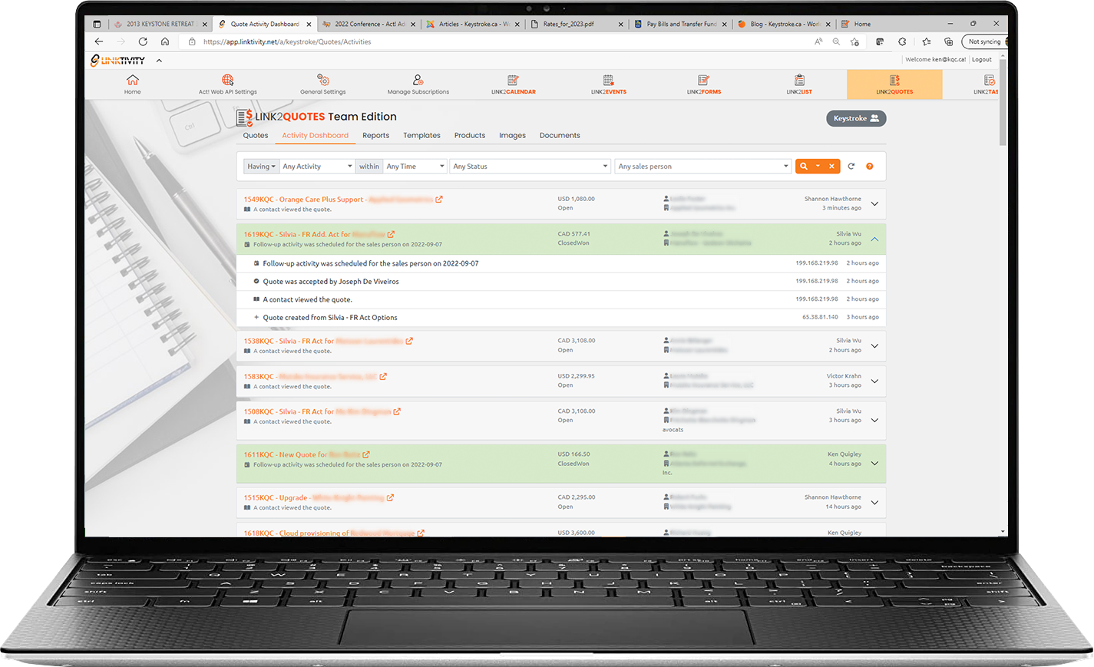
Task: Open the Any Status dropdown
Action: pos(530,166)
